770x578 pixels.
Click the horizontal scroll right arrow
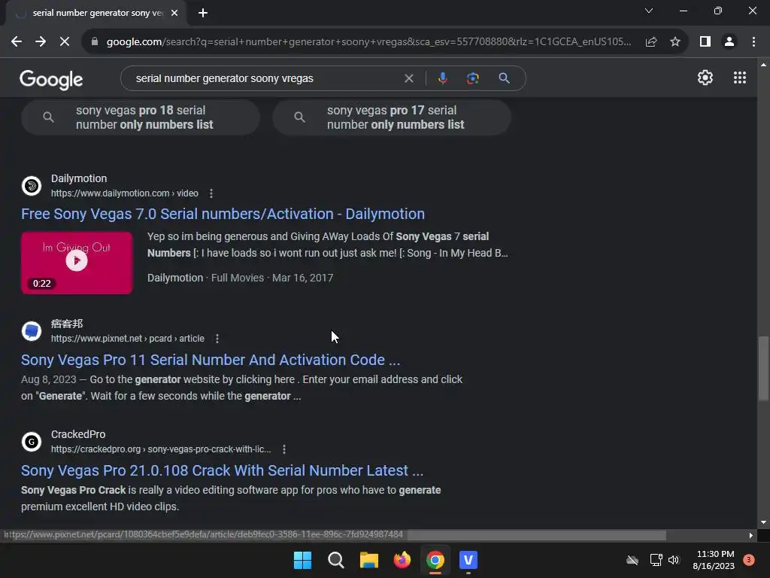(x=751, y=535)
